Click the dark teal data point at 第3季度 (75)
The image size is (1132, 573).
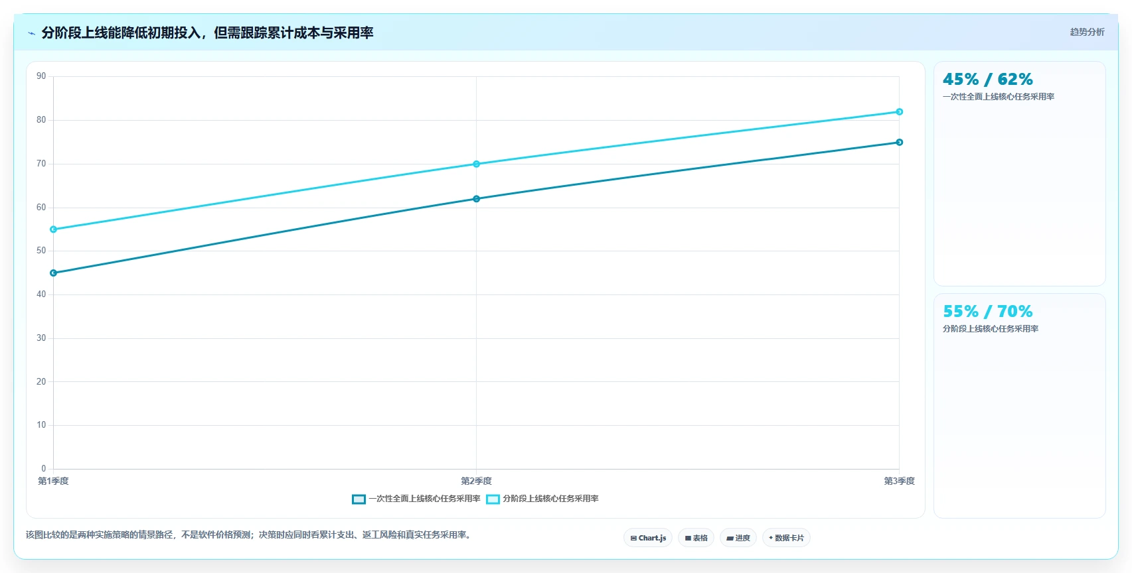tap(900, 143)
